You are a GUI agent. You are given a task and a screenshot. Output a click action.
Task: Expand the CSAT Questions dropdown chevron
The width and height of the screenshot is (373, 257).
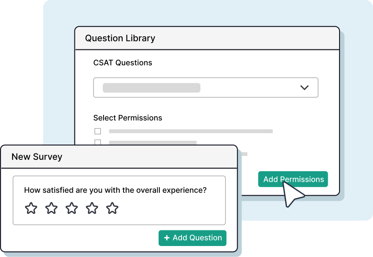tap(304, 87)
